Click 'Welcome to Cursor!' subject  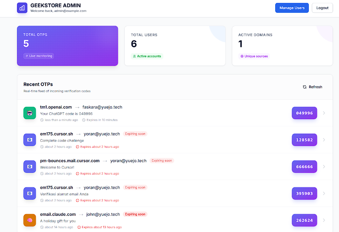click(x=57, y=167)
